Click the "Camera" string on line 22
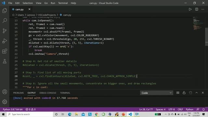The height and width of the screenshot is (117, 208). coord(51,54)
